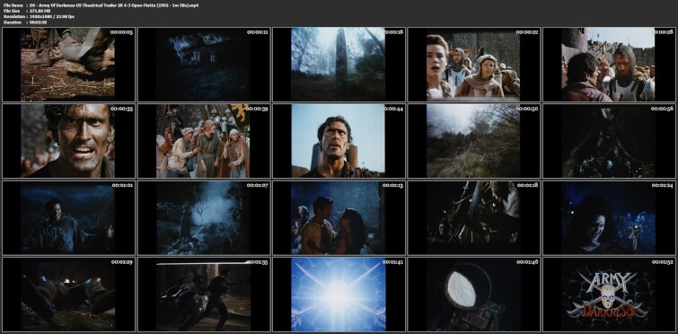Open the chainmail knight frame at 00:00:28

(609, 65)
